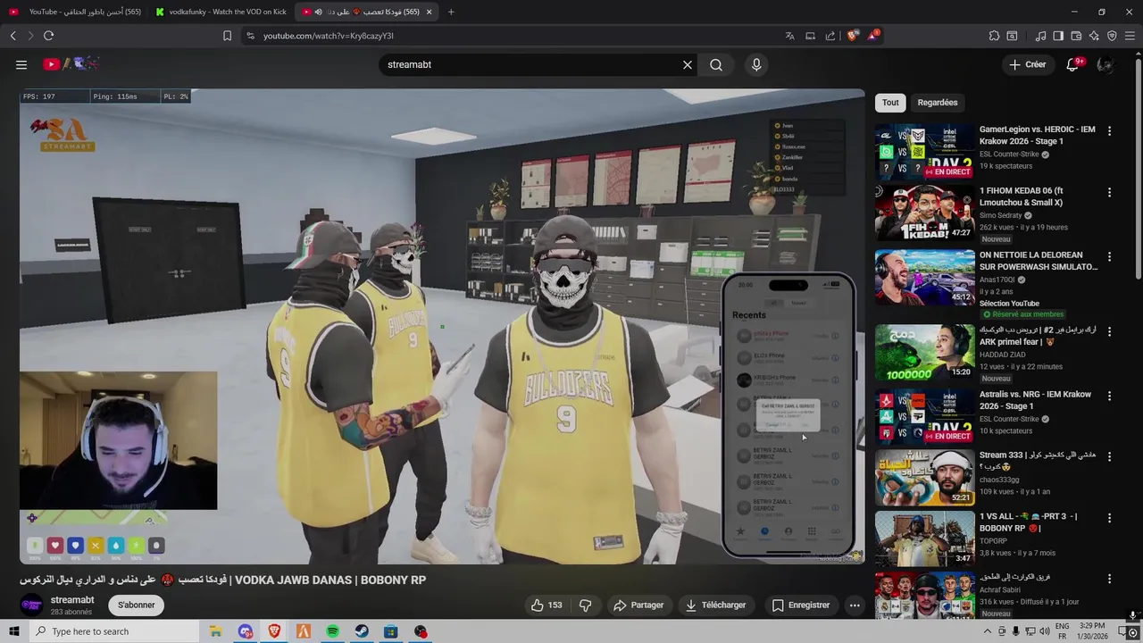
Task: Install or cast screen icon in address bar
Action: click(810, 36)
